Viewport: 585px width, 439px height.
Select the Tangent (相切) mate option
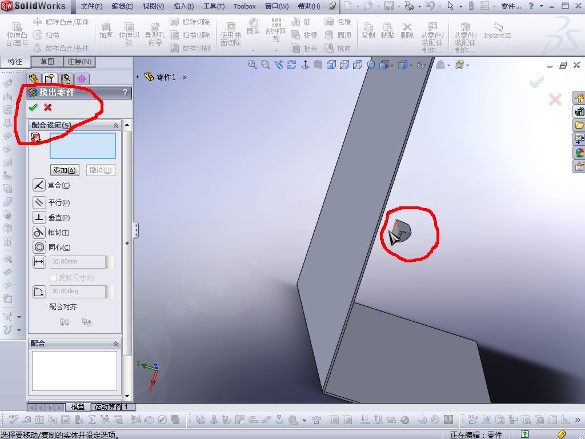(x=51, y=233)
